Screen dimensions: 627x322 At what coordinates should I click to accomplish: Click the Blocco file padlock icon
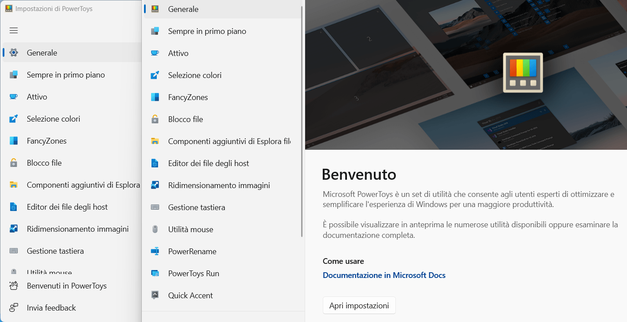pyautogui.click(x=155, y=119)
